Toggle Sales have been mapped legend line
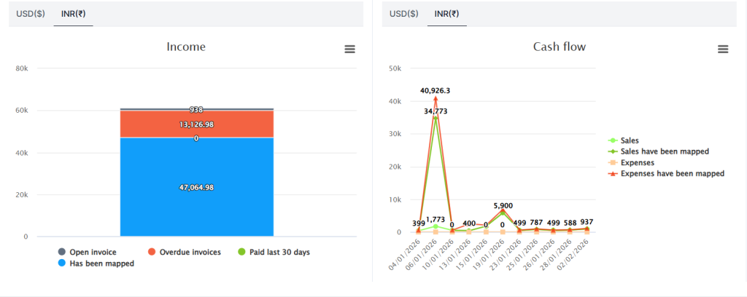 [x=664, y=151]
